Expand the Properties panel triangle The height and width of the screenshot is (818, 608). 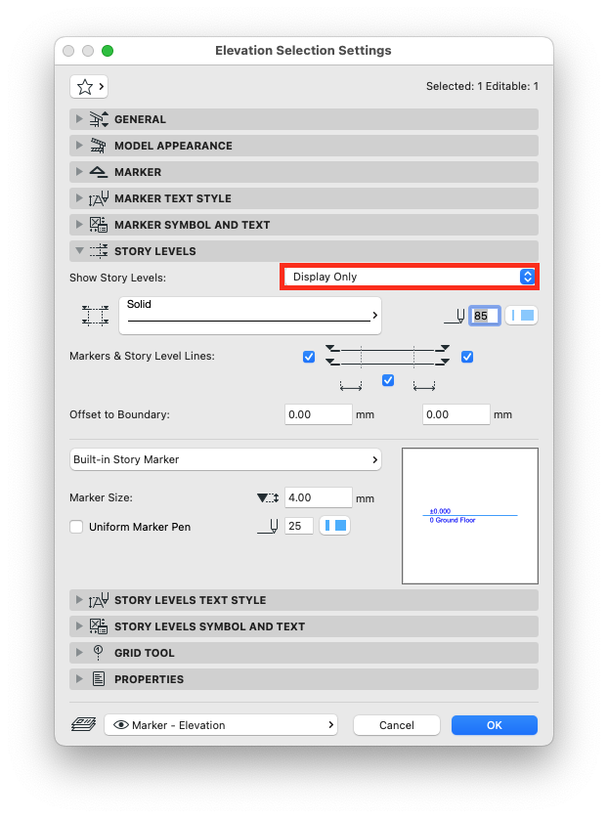pyautogui.click(x=79, y=678)
